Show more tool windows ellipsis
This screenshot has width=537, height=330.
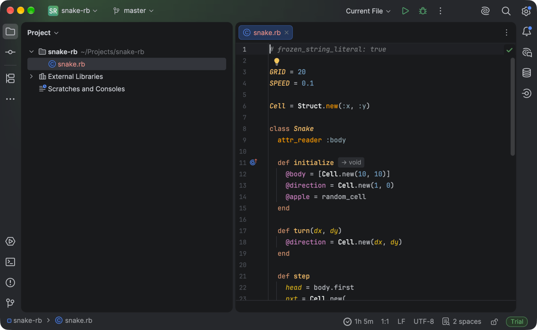10,99
